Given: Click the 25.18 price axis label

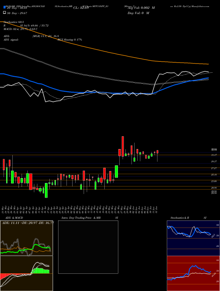Looking at the screenshot, I should click(x=214, y=175).
